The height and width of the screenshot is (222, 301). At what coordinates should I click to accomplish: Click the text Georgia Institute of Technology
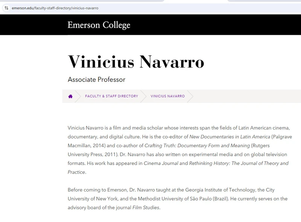point(220,190)
